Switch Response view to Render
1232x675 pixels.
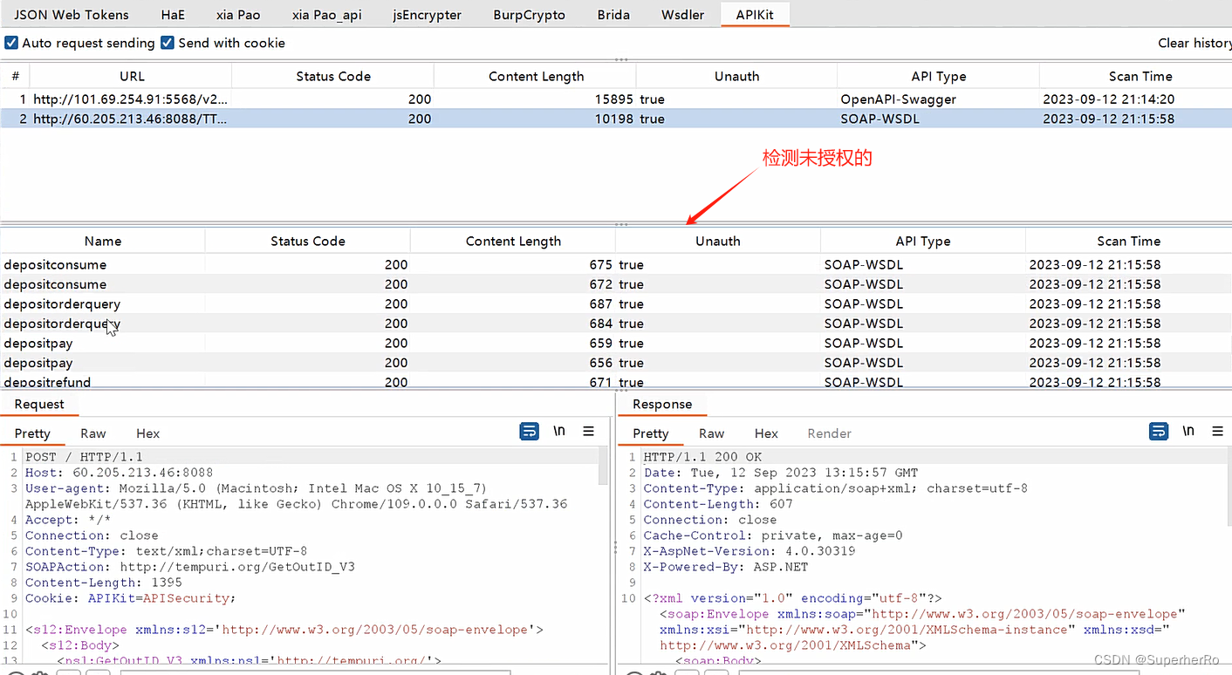830,433
